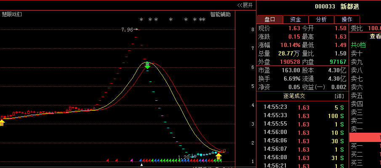This screenshot has width=381, height=168.
Task: Open the 分析 tab
Action: (x=321, y=19)
